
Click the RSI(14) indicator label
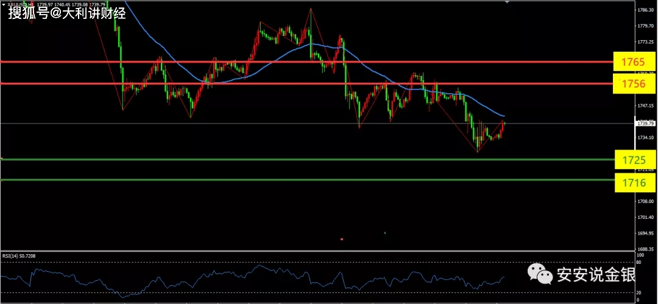tap(19, 256)
